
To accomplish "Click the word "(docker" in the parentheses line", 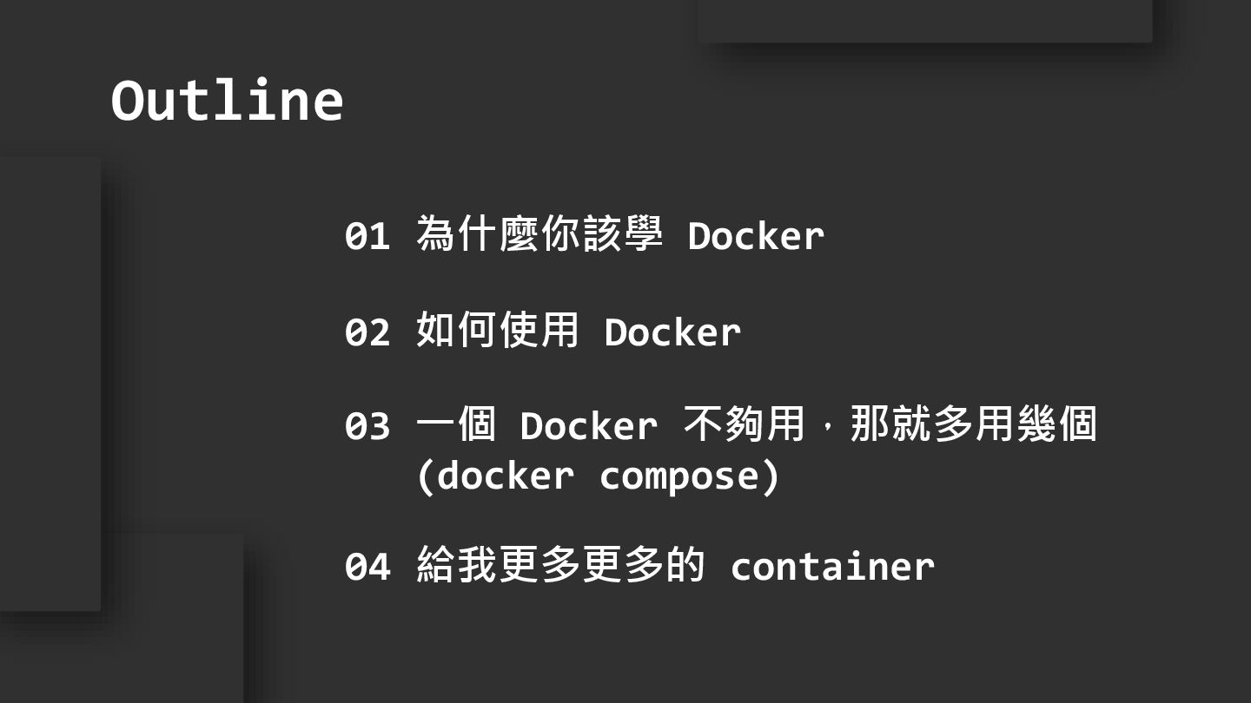I will (x=495, y=476).
